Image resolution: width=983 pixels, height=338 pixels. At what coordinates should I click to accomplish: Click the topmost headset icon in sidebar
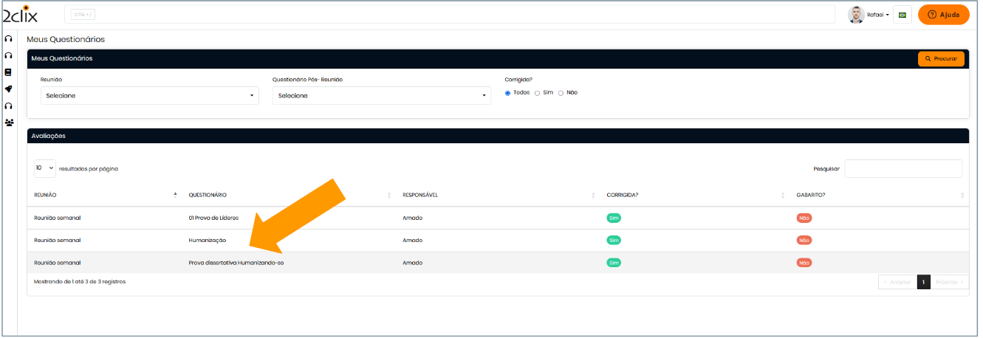9,38
